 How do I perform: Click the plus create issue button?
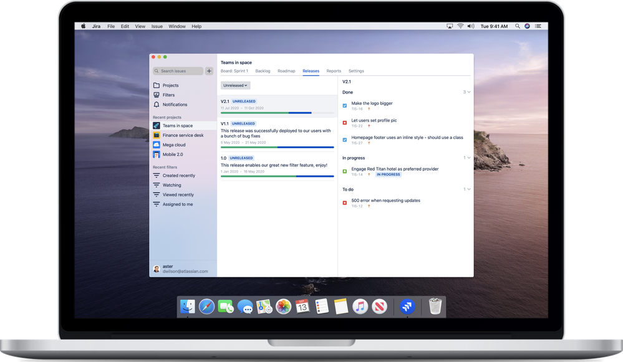209,71
